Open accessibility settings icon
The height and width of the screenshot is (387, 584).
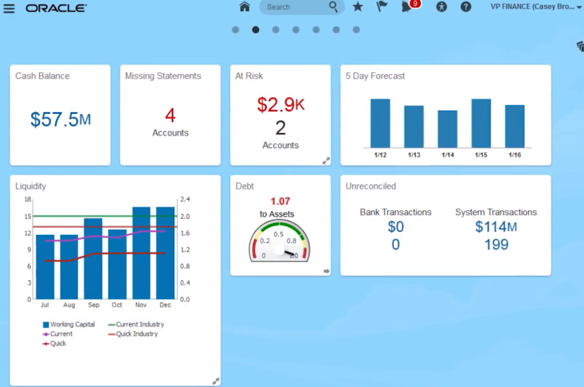[442, 7]
